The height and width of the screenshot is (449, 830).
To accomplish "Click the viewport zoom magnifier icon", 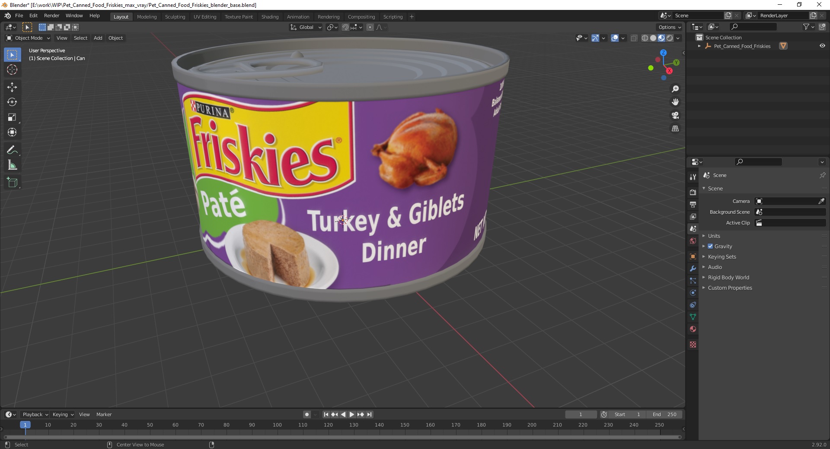I will 675,89.
